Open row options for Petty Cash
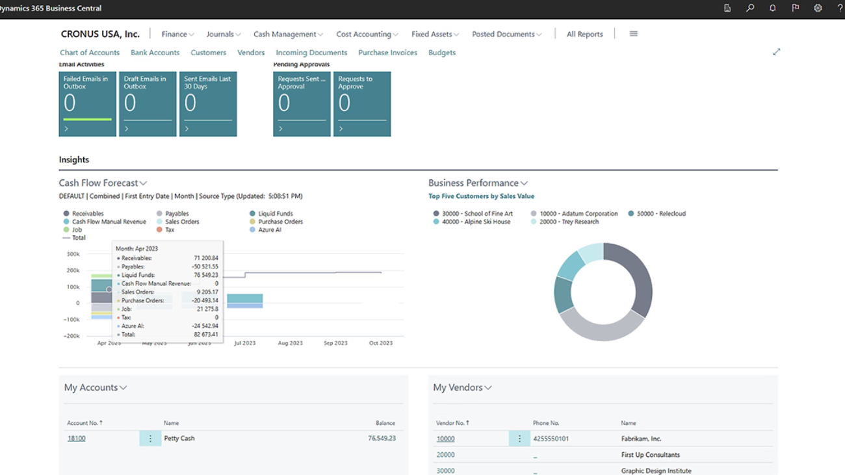This screenshot has width=845, height=475. (150, 439)
